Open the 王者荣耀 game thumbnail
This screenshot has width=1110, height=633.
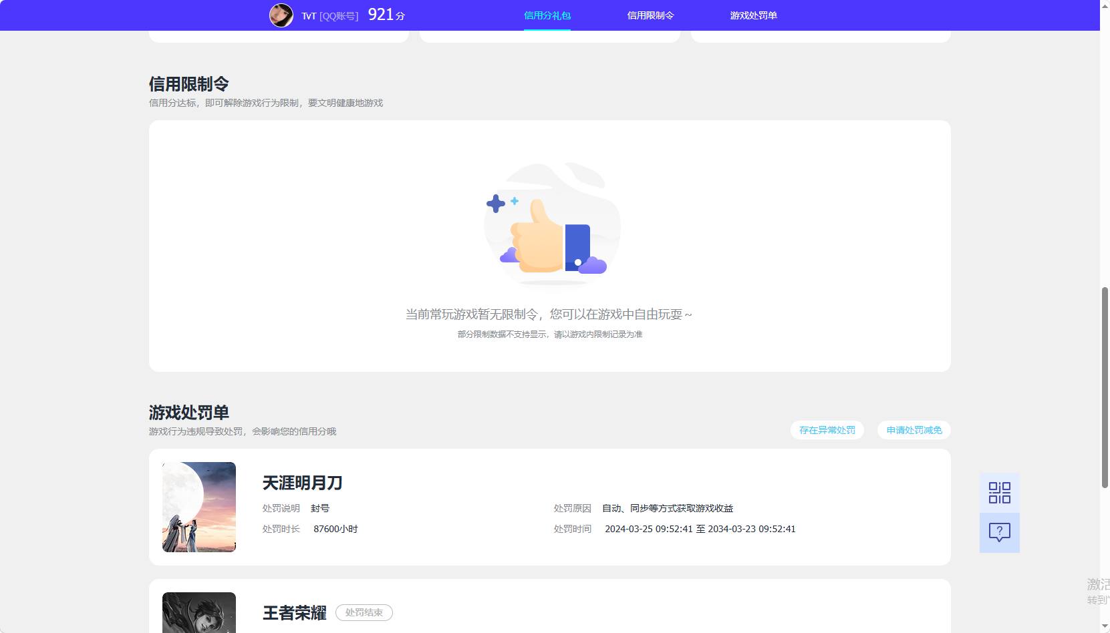click(199, 612)
